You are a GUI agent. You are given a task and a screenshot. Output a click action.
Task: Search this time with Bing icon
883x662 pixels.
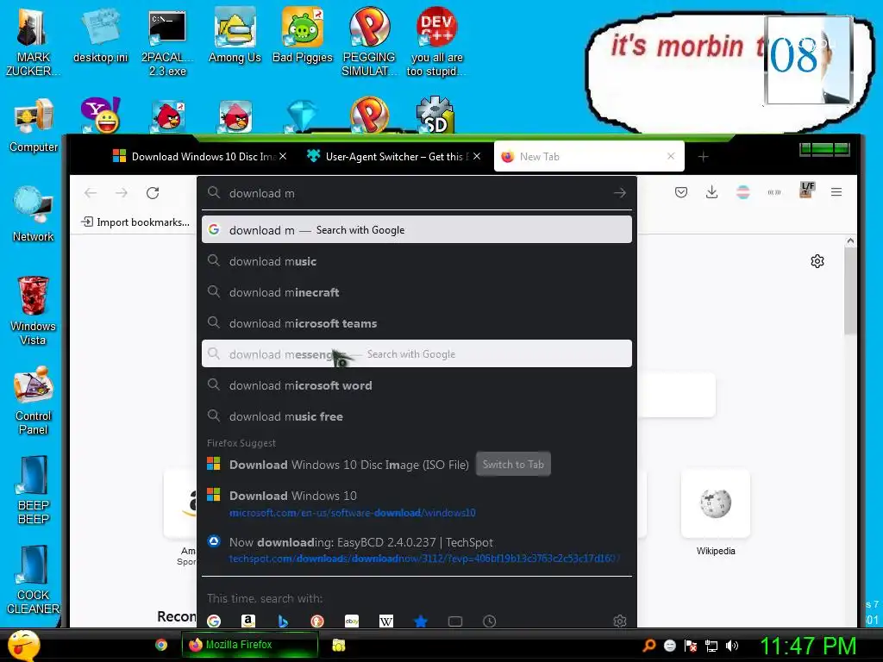click(x=283, y=621)
